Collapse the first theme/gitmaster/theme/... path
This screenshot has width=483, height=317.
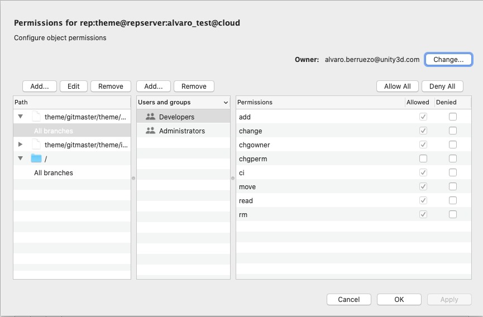point(20,117)
